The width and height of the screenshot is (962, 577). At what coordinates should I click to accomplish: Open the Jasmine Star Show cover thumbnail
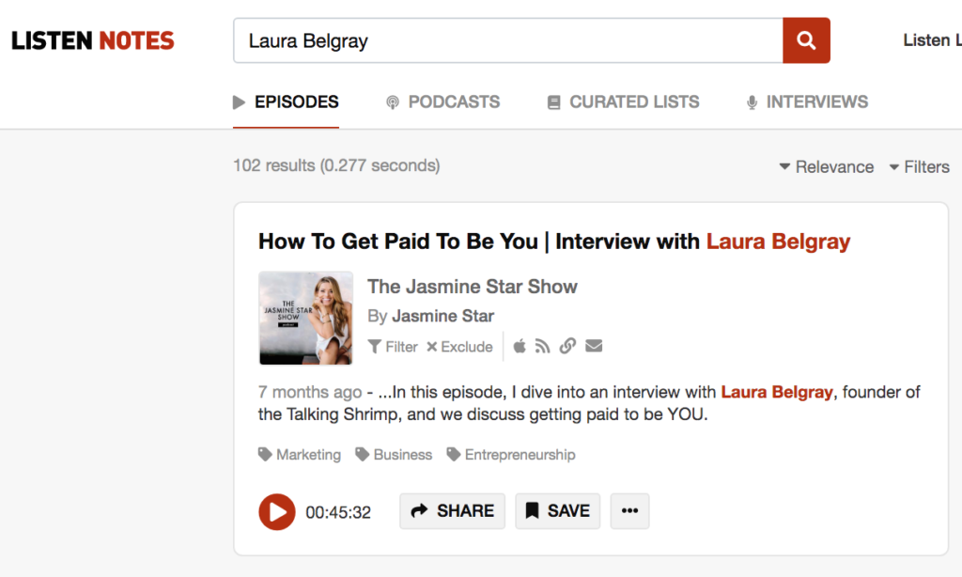pyautogui.click(x=305, y=319)
